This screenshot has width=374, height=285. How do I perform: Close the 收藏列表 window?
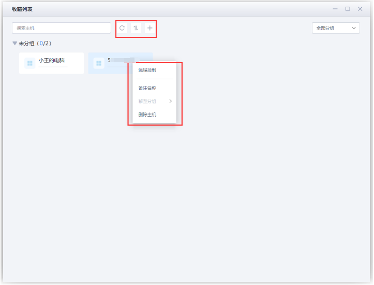pyautogui.click(x=360, y=9)
